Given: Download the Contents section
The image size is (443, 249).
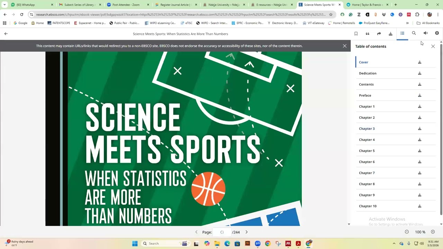Looking at the screenshot, I should click(x=419, y=84).
